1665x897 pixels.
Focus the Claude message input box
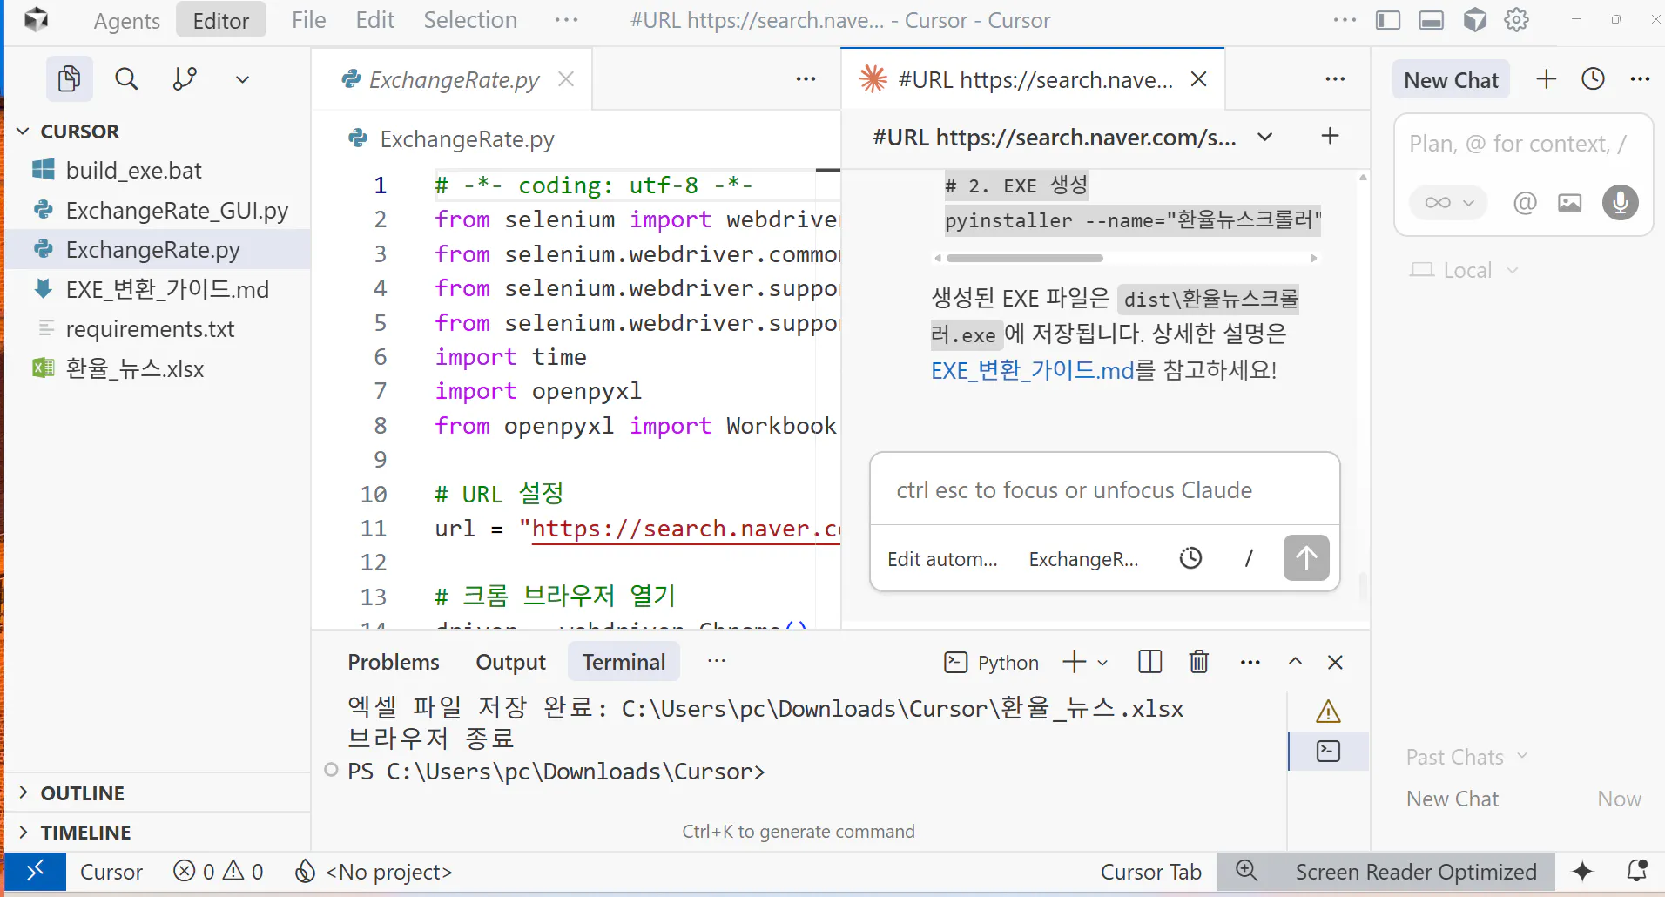tap(1104, 490)
